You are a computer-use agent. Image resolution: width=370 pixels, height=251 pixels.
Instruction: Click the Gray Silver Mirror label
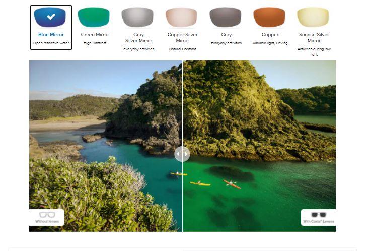tap(139, 38)
